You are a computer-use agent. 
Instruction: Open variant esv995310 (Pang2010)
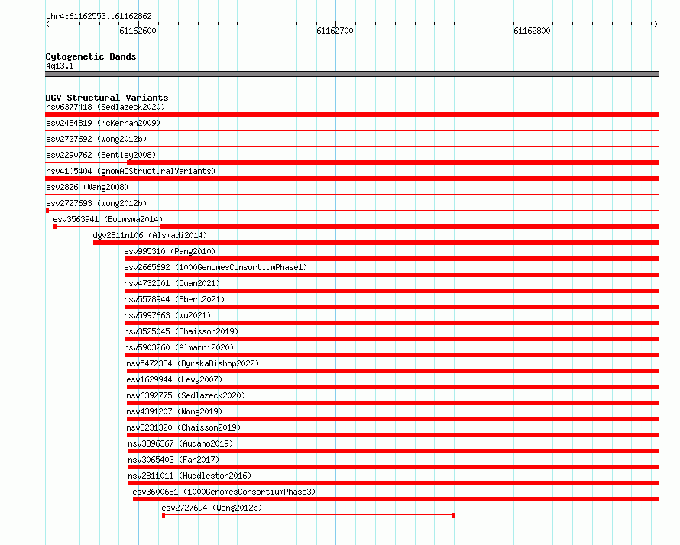pyautogui.click(x=170, y=251)
